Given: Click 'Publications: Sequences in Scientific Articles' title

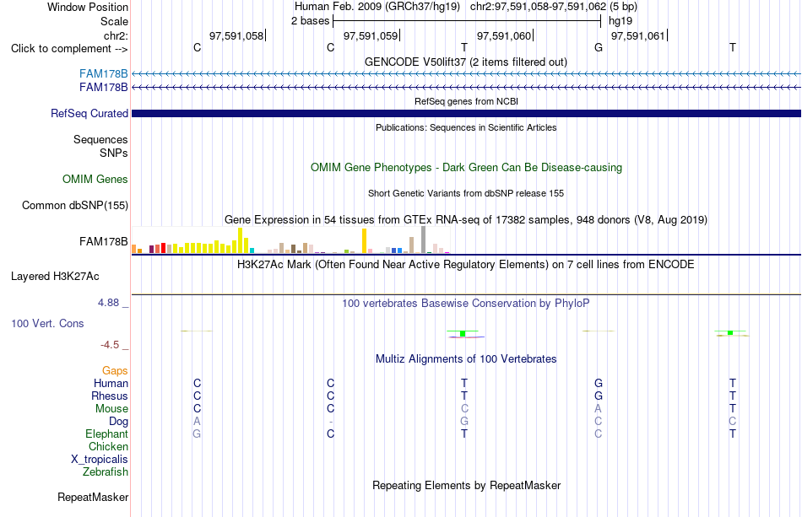Looking at the screenshot, I should pos(466,127).
